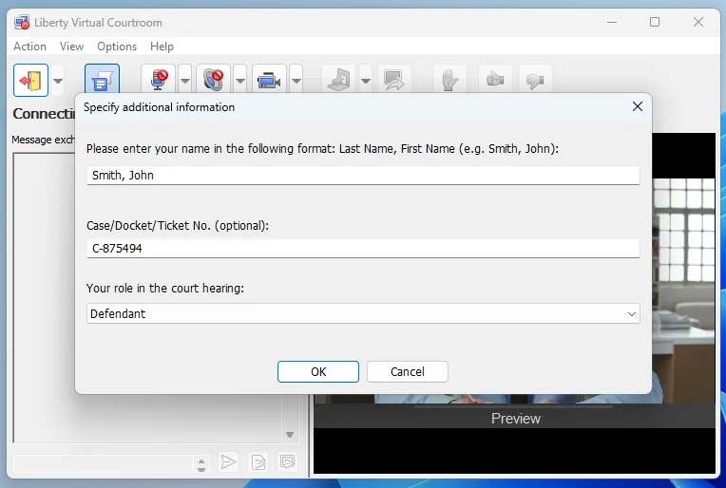726x488 pixels.
Task: Maximize the Liberty Virtual Courtroom window
Action: click(x=655, y=22)
